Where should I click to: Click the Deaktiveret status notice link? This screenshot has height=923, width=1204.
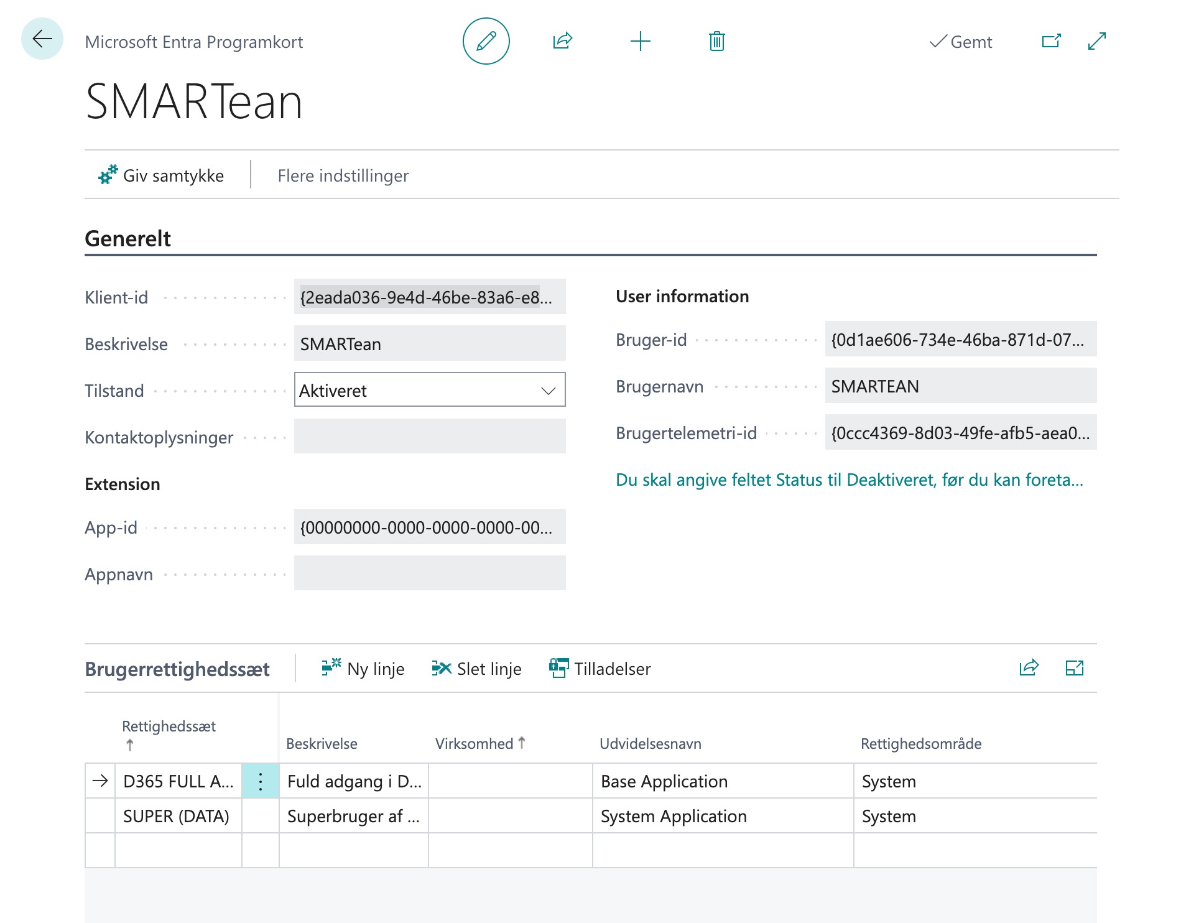pyautogui.click(x=849, y=480)
